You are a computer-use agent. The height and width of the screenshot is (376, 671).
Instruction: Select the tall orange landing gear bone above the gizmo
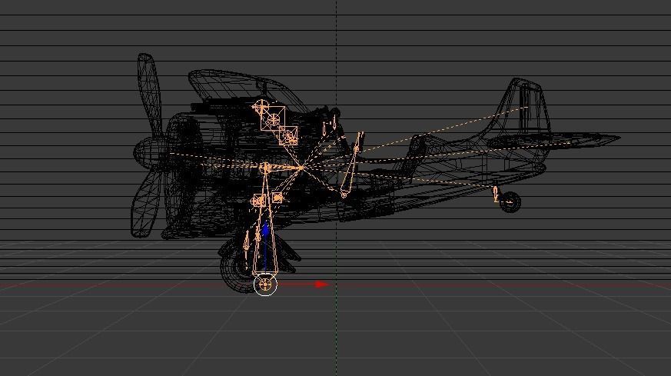[x=265, y=223]
